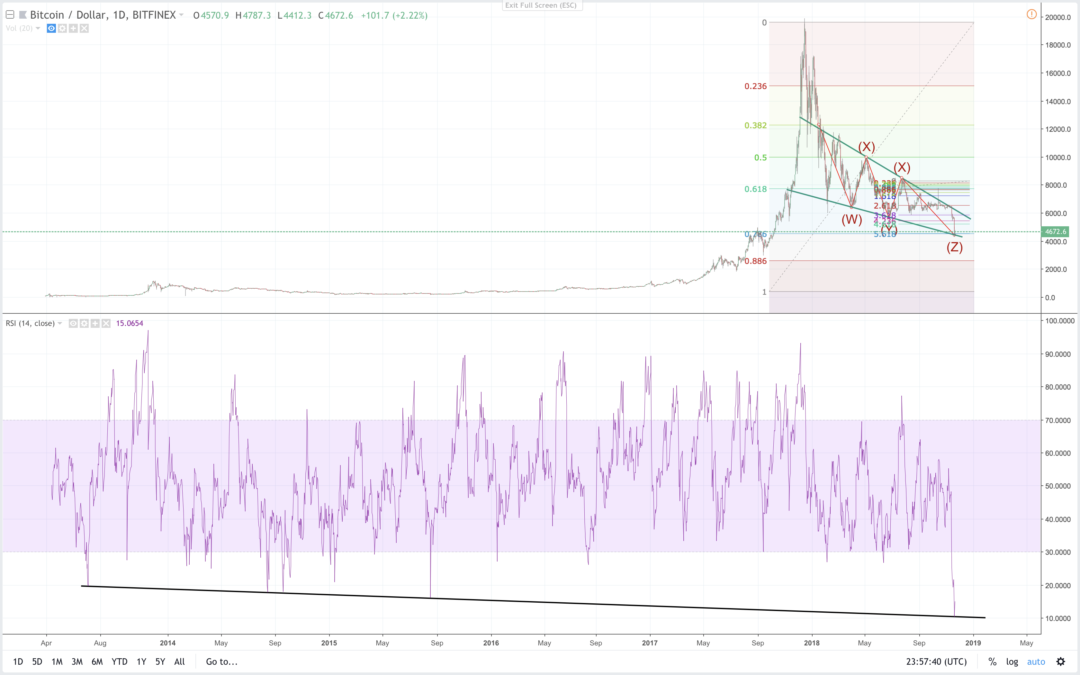
Task: Collapse the legend with the minus box icon
Action: 10,15
